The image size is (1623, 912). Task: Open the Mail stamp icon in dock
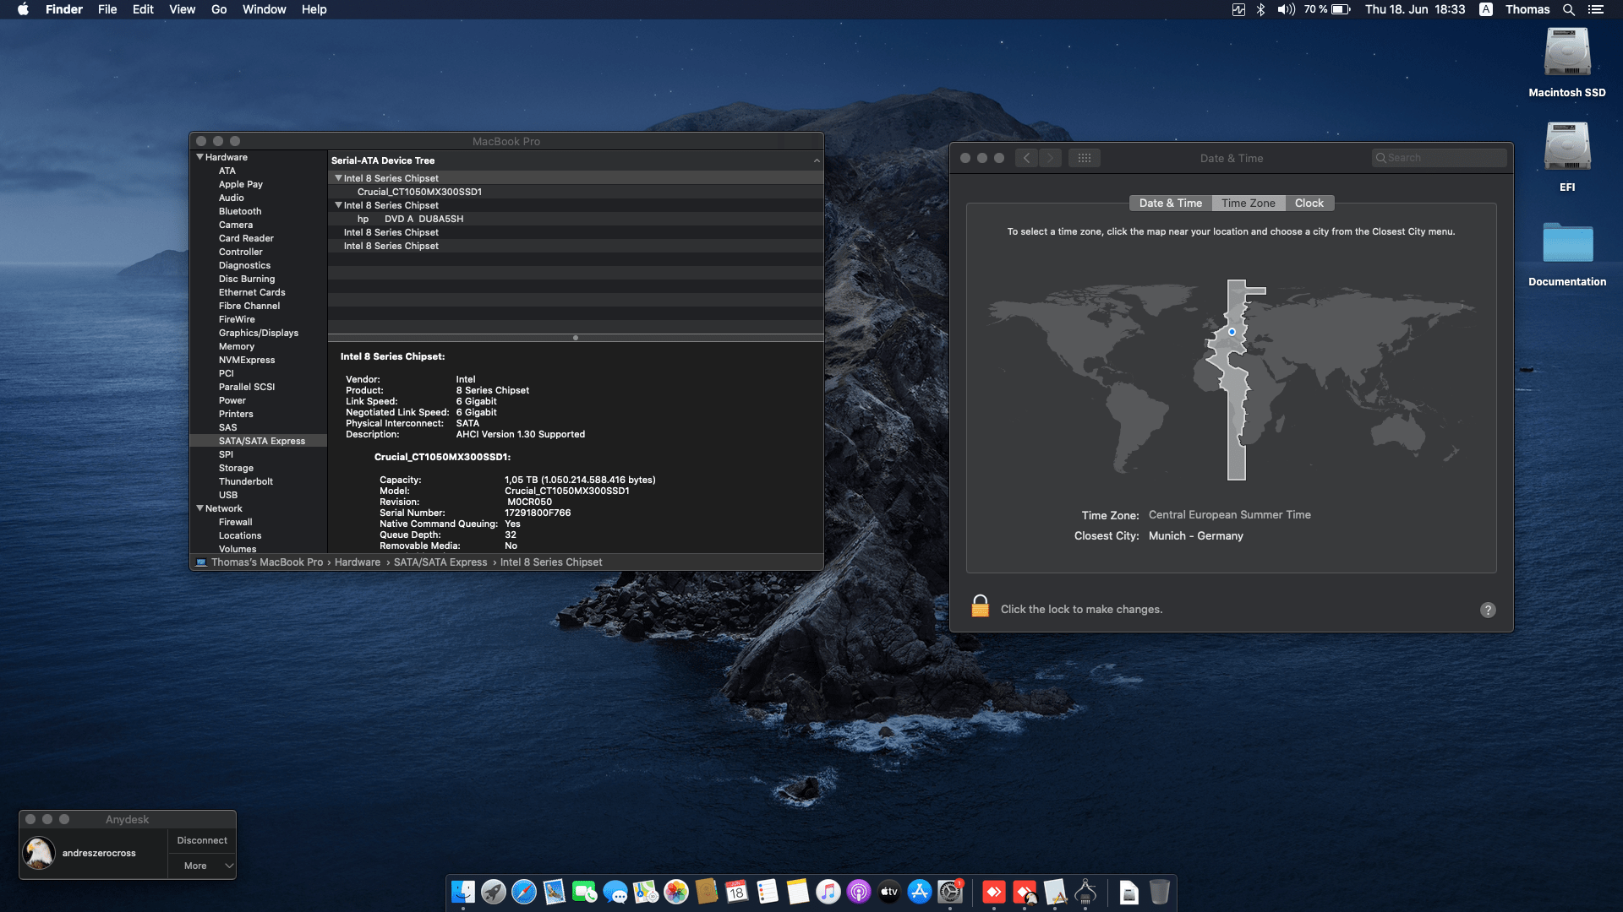click(x=555, y=892)
